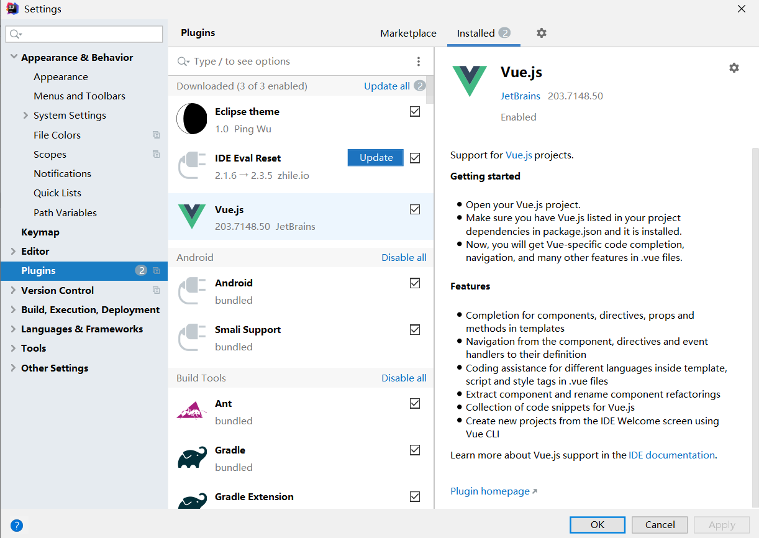This screenshot has height=538, width=759.
Task: Open Menus and Toolbars settings
Action: 80,96
